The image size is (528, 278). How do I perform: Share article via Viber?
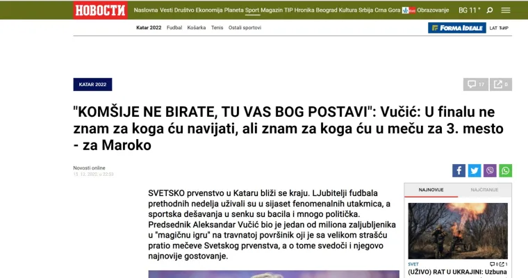490,170
